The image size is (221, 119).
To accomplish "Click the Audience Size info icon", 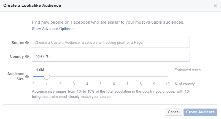I will [x=27, y=77].
